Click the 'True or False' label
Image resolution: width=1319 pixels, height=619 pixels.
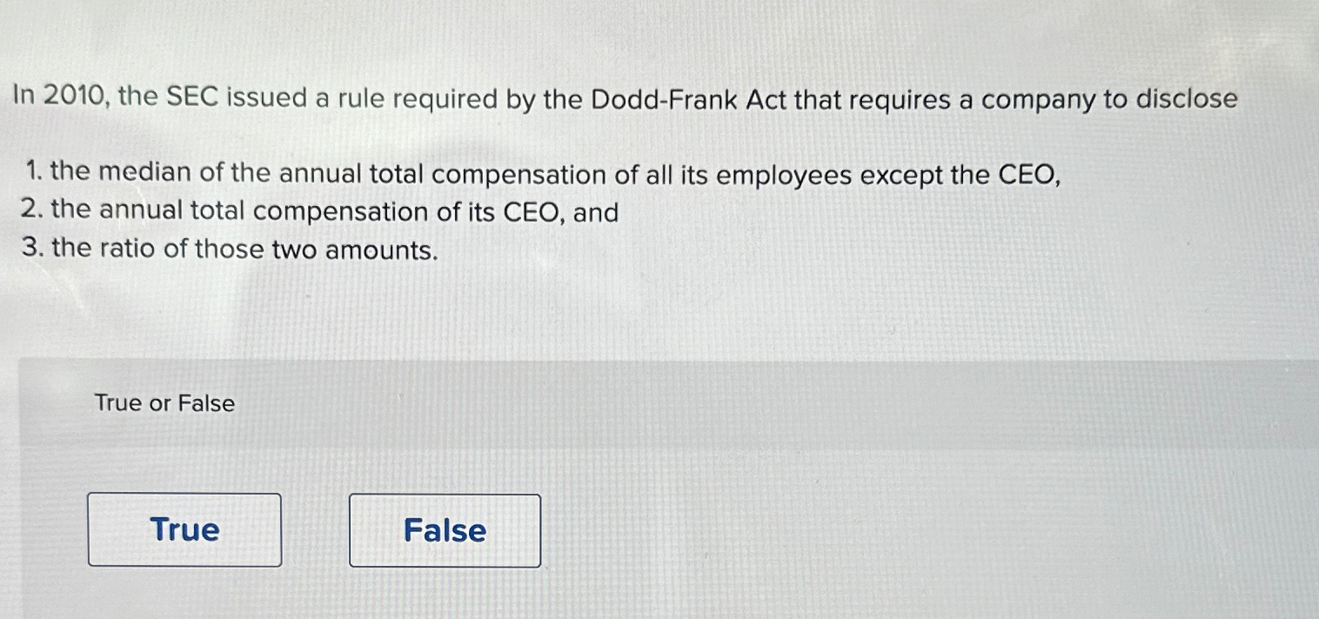point(163,403)
